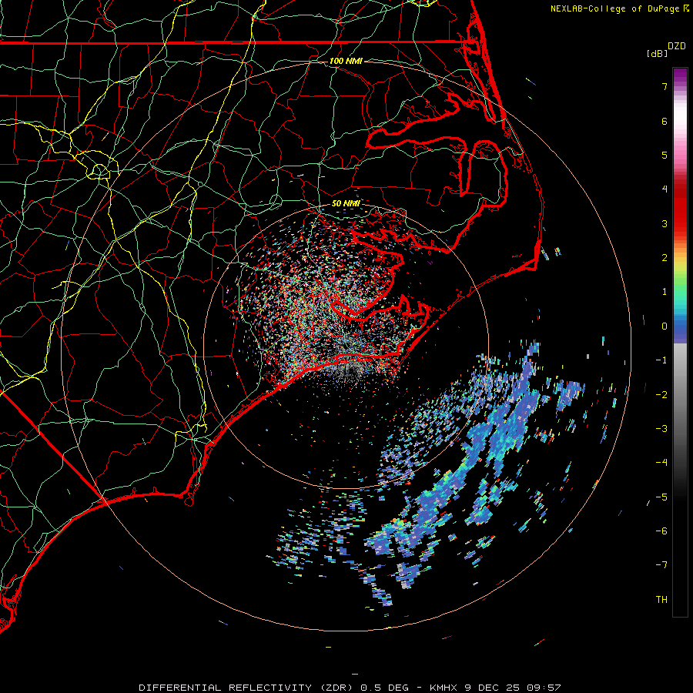Click the 7 tick on color scale
The height and width of the screenshot is (693, 693).
point(665,86)
